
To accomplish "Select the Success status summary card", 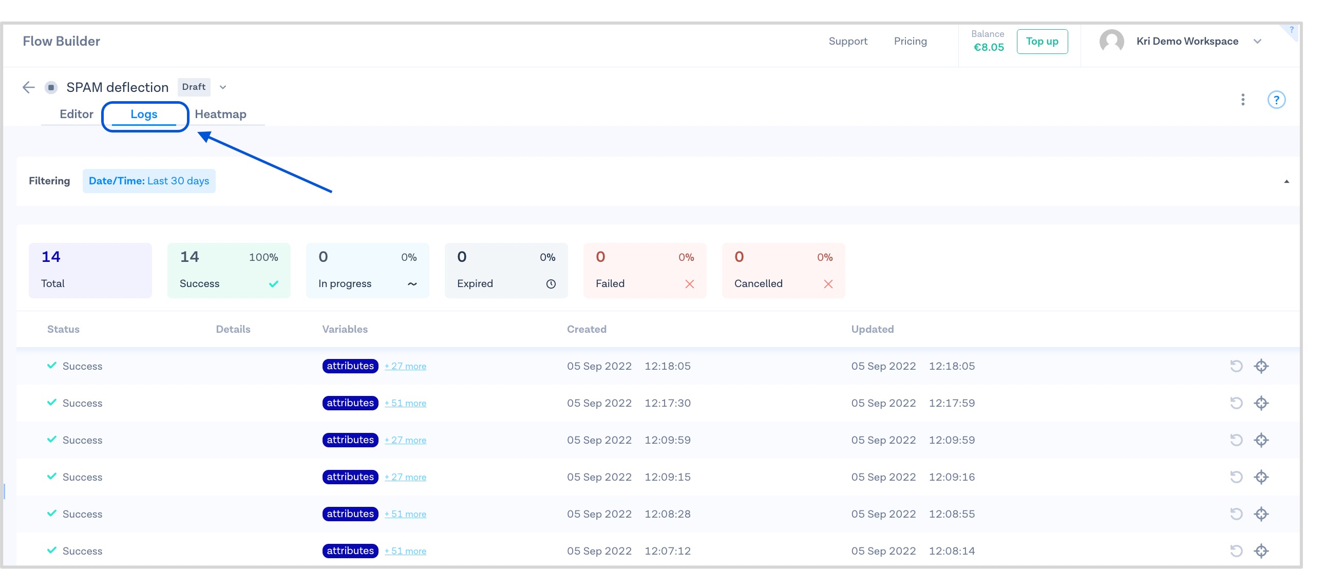I will (229, 270).
